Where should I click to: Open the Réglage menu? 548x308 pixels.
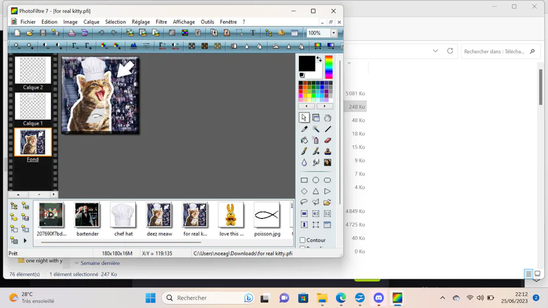pos(141,22)
